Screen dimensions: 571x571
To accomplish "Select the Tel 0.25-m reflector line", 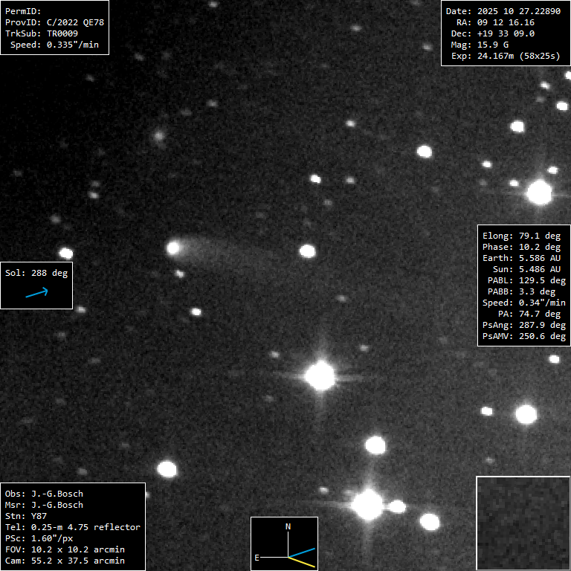I will pos(72,527).
